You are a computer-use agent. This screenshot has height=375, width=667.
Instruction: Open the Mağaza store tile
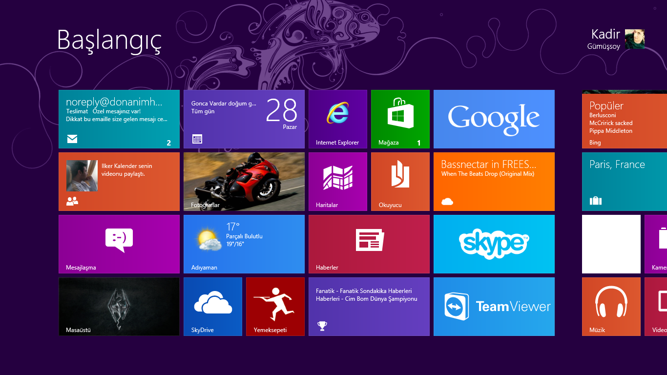pos(400,119)
